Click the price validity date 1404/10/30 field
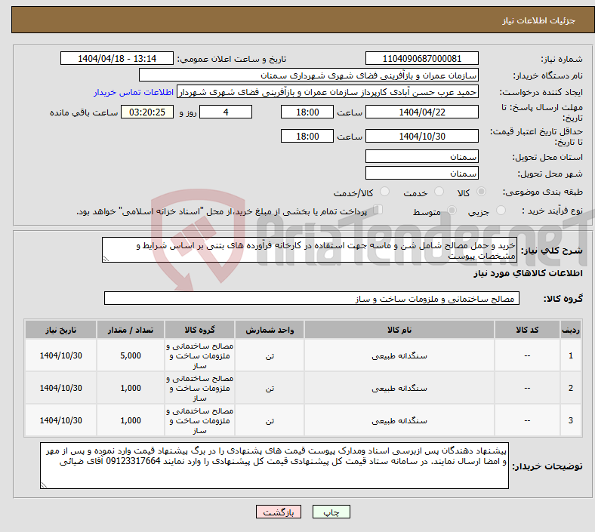 click(x=421, y=136)
